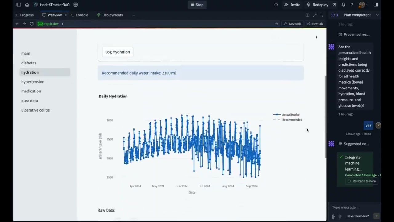This screenshot has height=222, width=394.
Task: Navigate to the main page
Action: [x=26, y=53]
